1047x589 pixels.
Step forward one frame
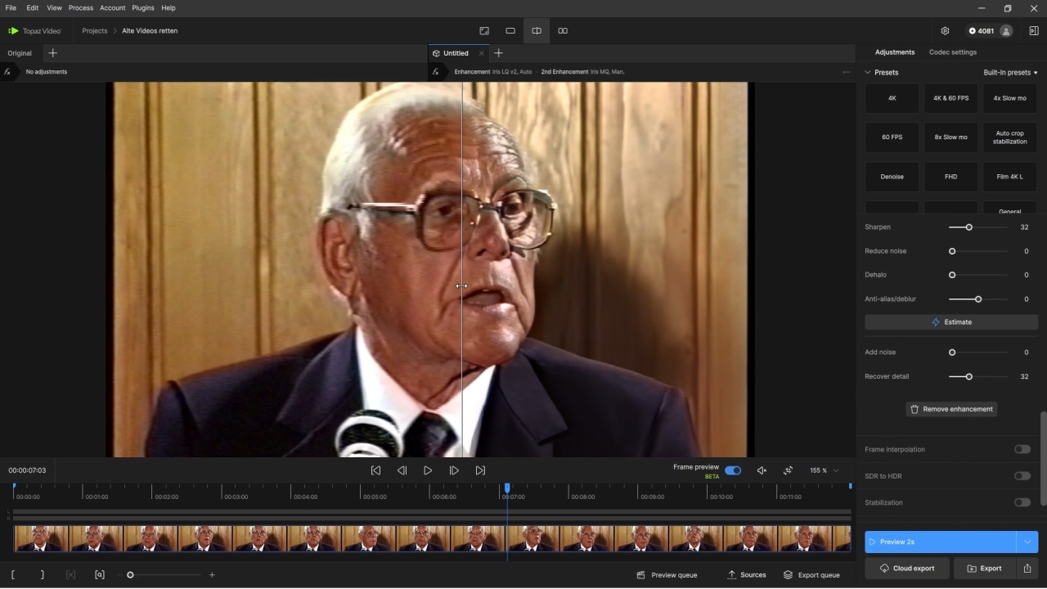coord(454,470)
